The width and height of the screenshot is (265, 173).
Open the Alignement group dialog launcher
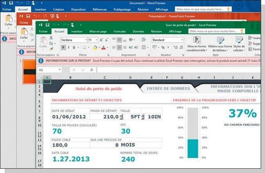(149, 55)
